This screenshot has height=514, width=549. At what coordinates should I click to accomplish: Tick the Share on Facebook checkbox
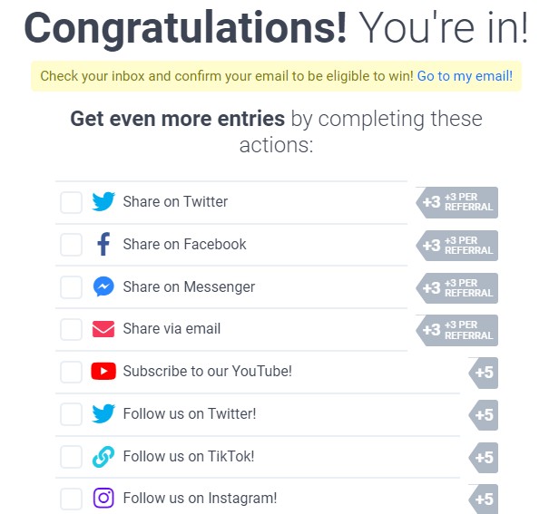tap(71, 245)
